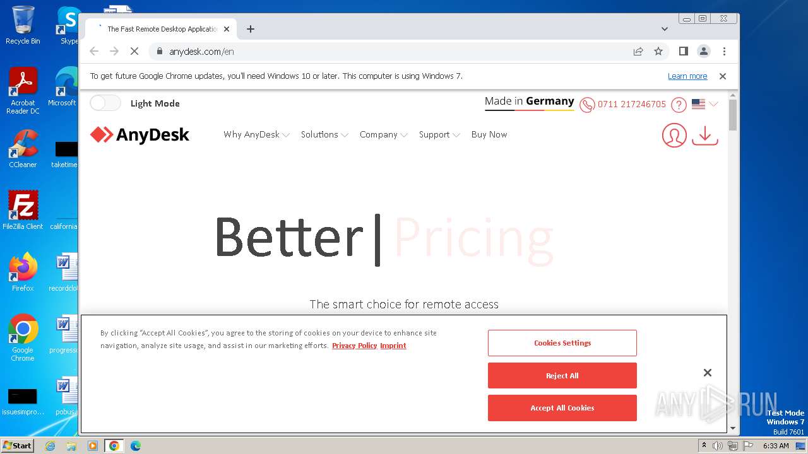808x454 pixels.
Task: Call phone number 0711 217246705
Action: [x=632, y=104]
